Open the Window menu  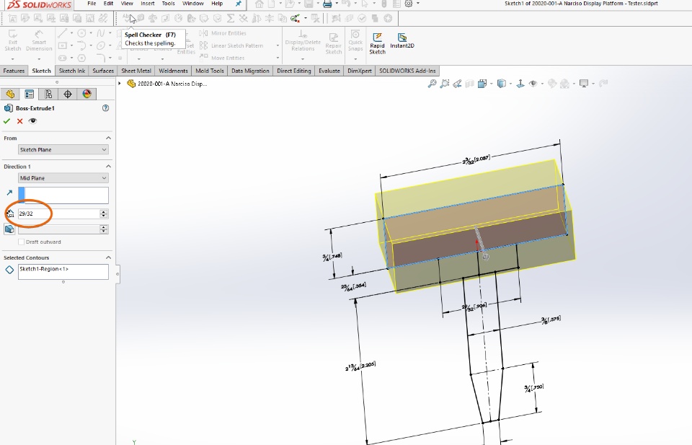193,4
